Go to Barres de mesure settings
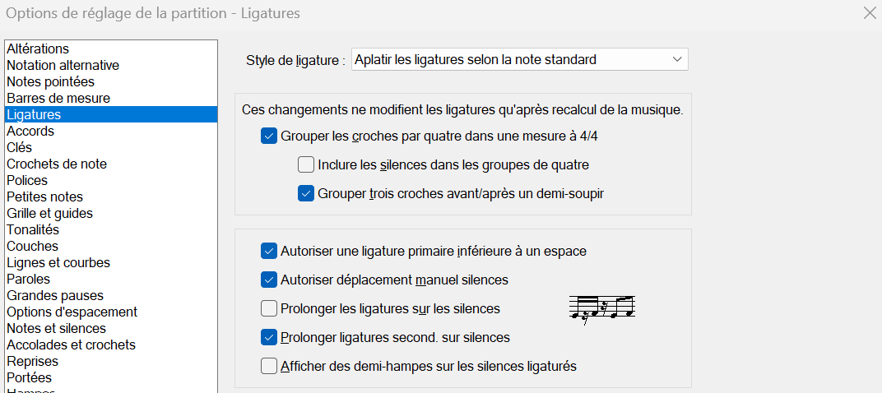Screen dimensions: 882x393 58,99
